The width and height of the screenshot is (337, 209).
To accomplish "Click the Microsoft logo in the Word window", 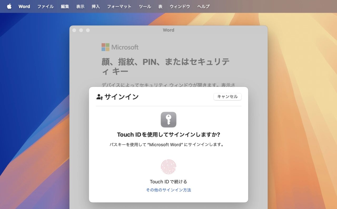I will pos(105,47).
